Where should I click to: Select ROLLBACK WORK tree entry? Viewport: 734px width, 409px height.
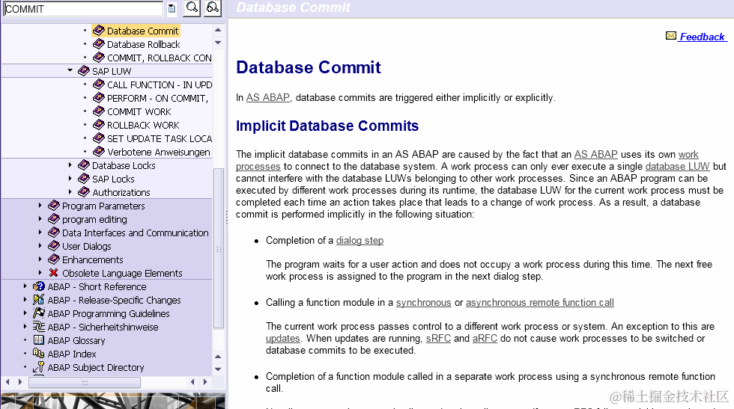click(x=143, y=126)
